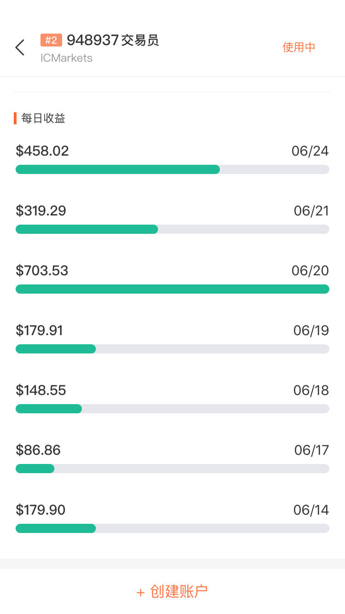Tap the orange #2 rank badge
This screenshot has width=345, height=614.
(51, 41)
